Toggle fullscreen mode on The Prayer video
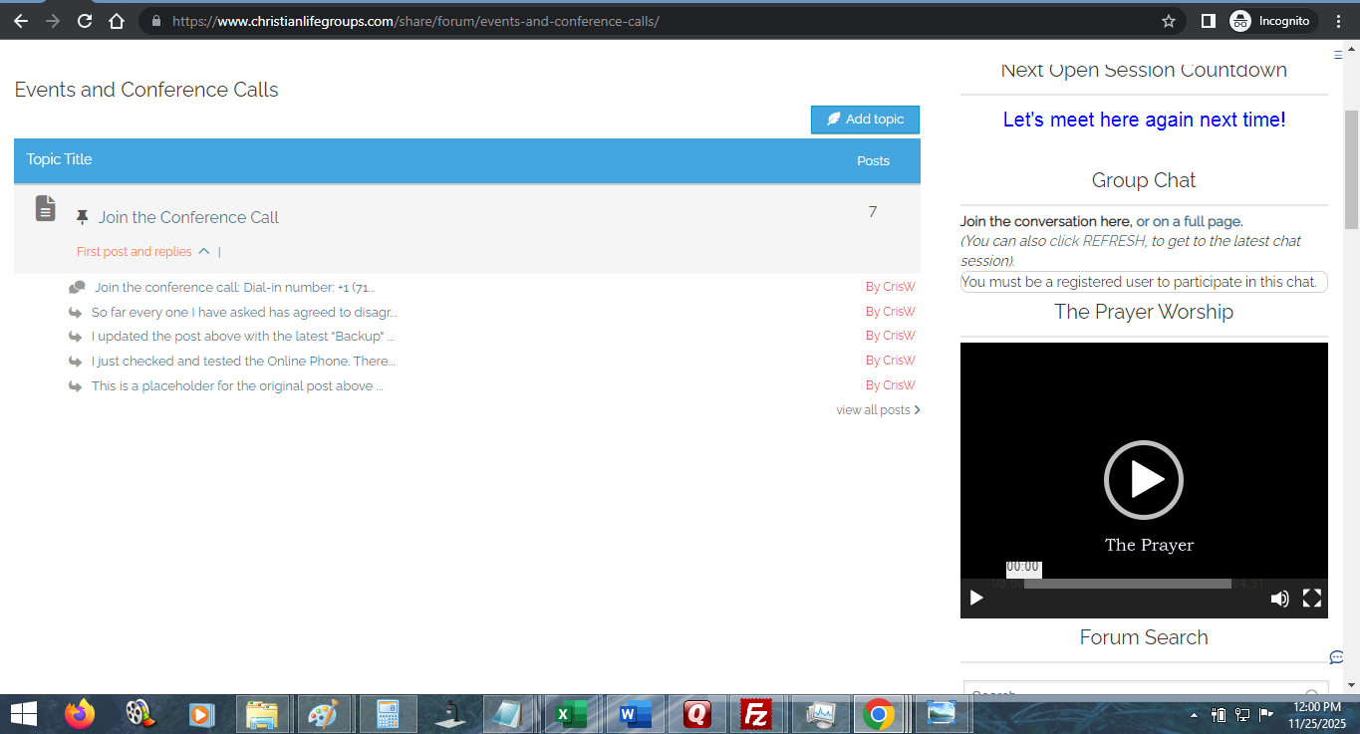 coord(1312,599)
